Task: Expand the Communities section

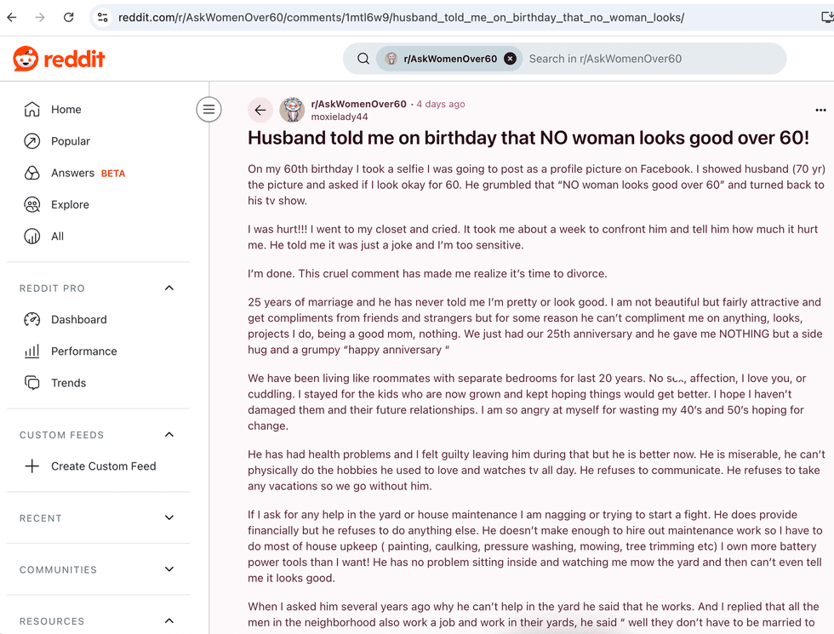Action: (169, 569)
